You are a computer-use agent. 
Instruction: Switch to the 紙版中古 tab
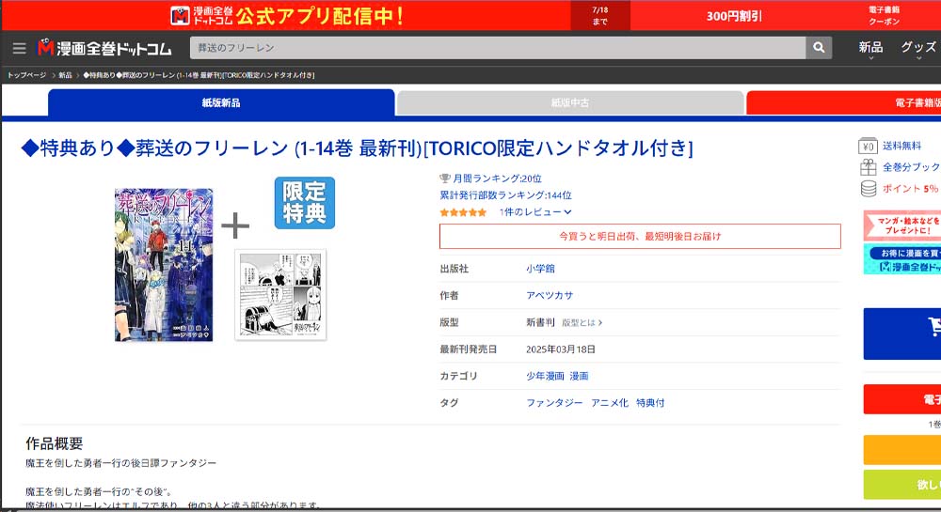click(570, 103)
